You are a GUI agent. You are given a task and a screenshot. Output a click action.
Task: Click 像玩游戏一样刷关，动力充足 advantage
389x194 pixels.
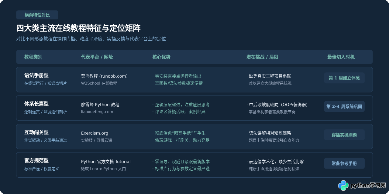coord(181,140)
